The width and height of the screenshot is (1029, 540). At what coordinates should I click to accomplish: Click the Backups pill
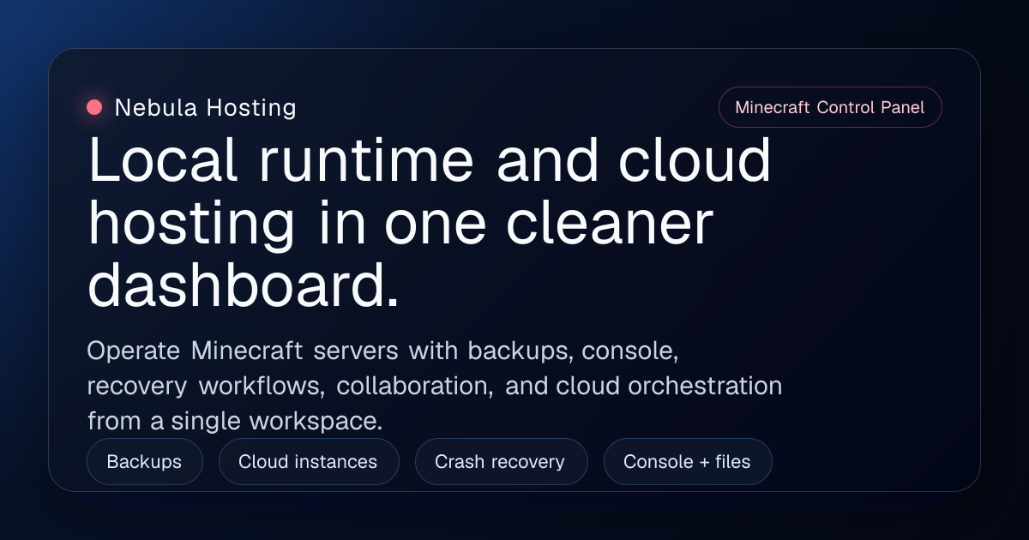click(x=144, y=462)
